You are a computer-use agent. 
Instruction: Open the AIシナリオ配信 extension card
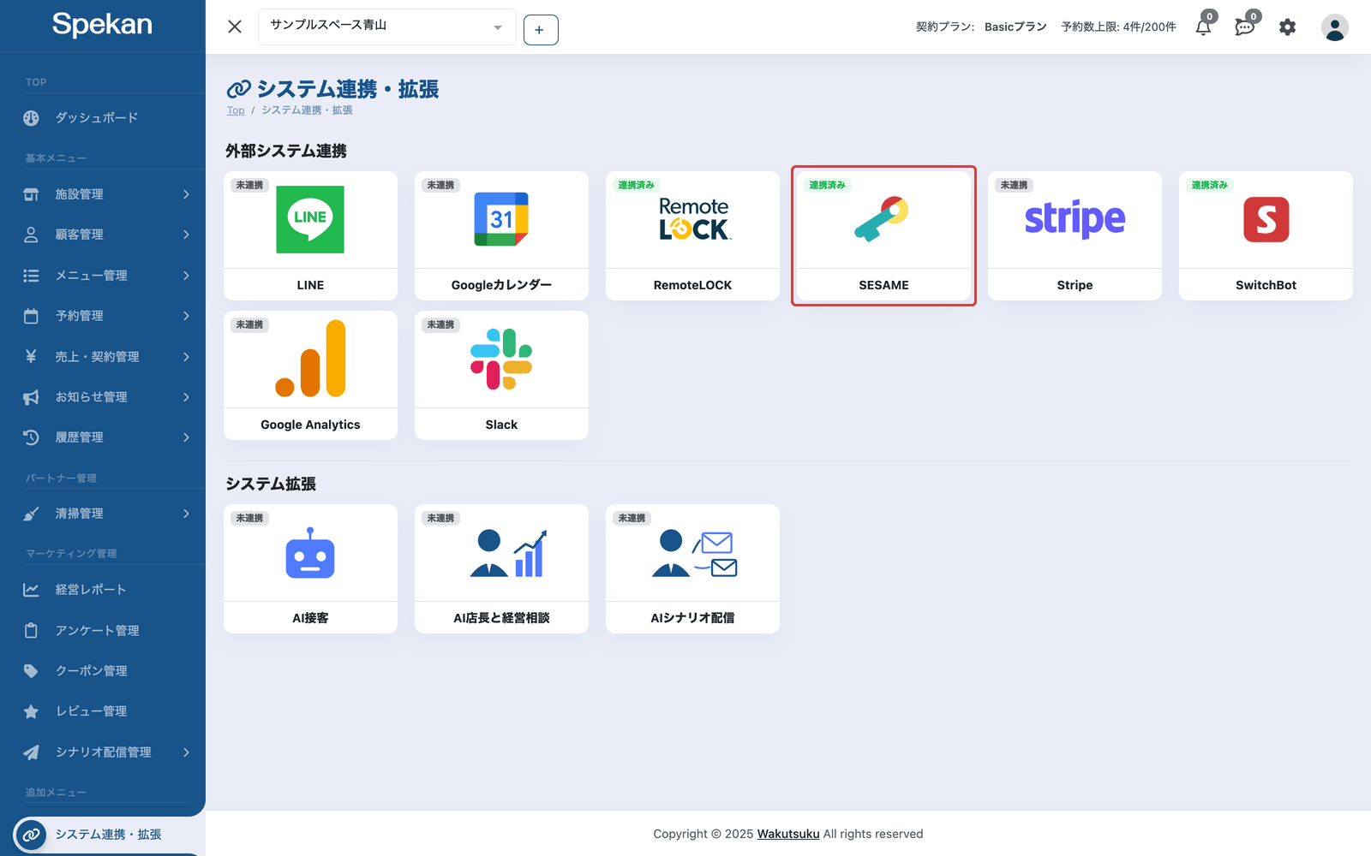[x=692, y=568]
